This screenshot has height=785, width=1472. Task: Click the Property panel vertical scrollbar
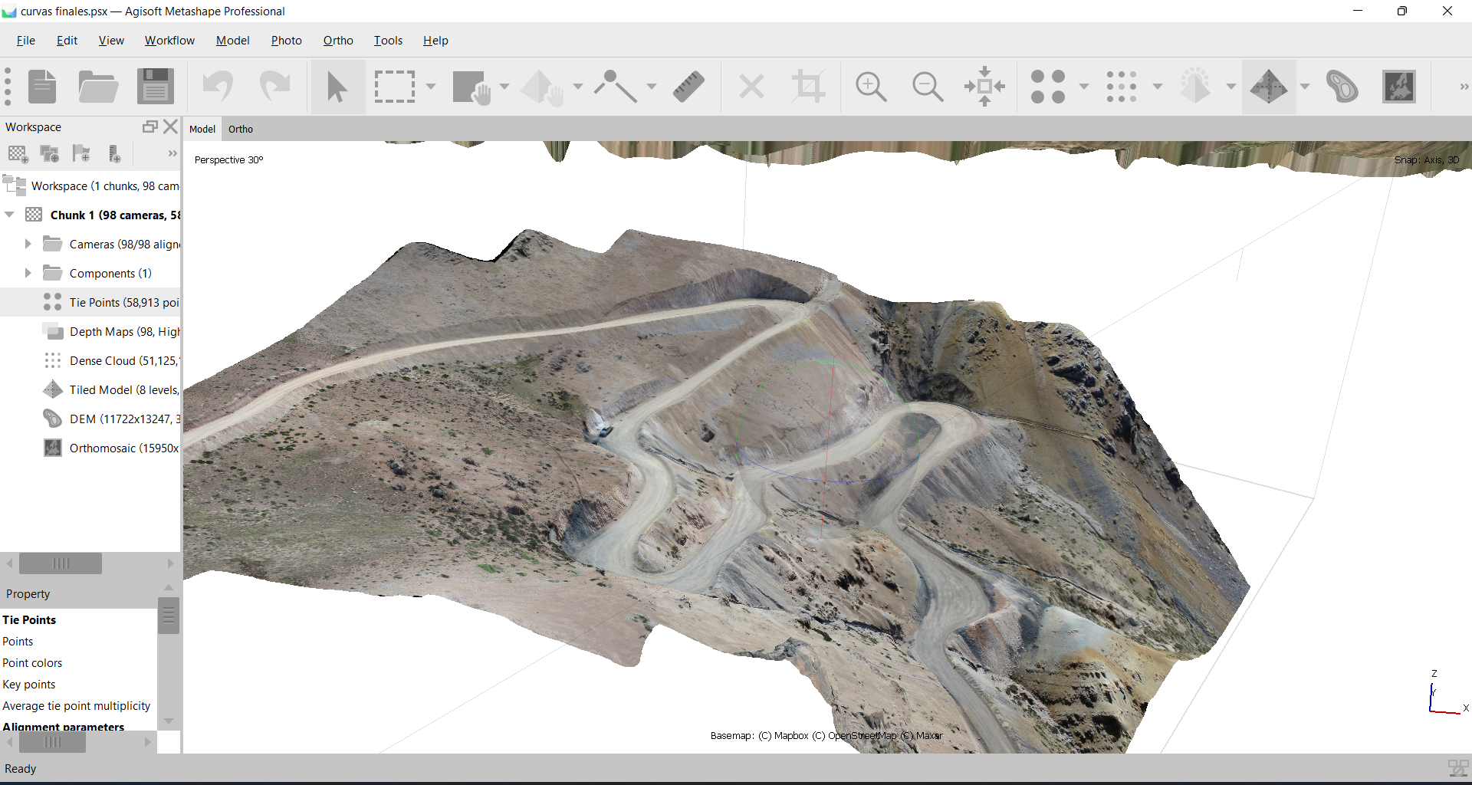tap(169, 616)
